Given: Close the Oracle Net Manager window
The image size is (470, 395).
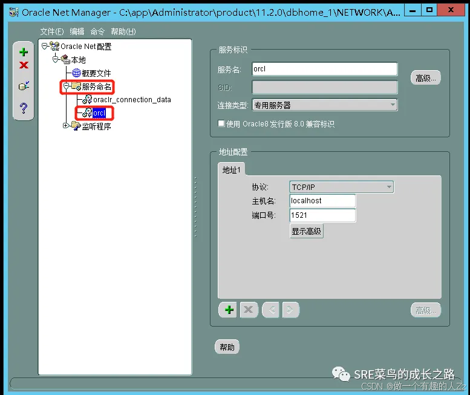Looking at the screenshot, I should pos(450,10).
